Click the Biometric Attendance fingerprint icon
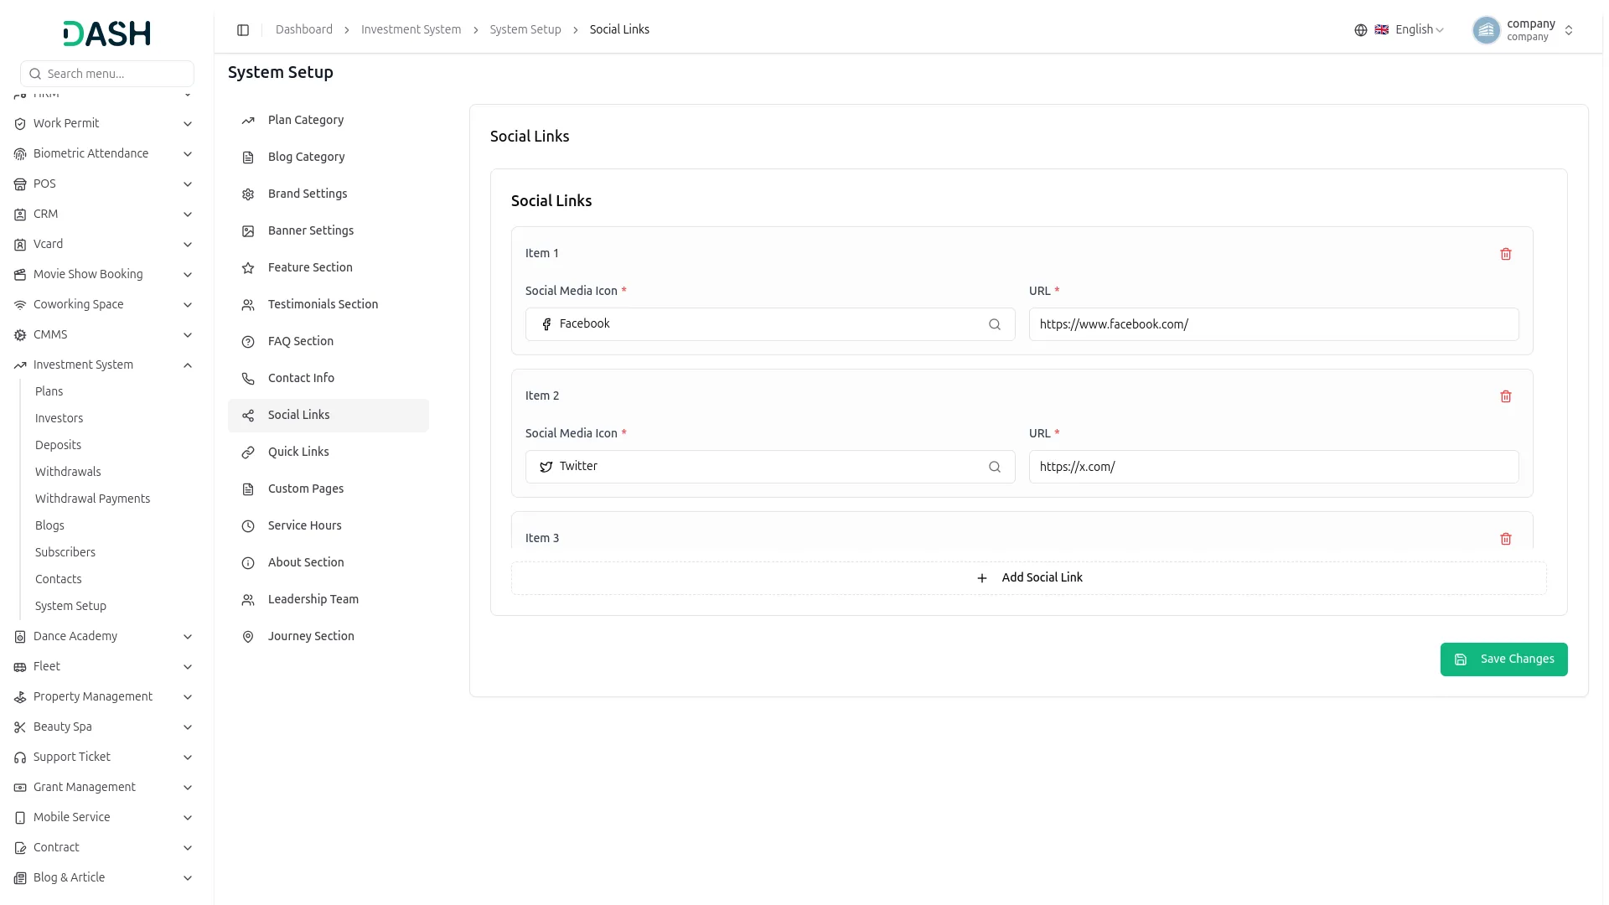 20,154
